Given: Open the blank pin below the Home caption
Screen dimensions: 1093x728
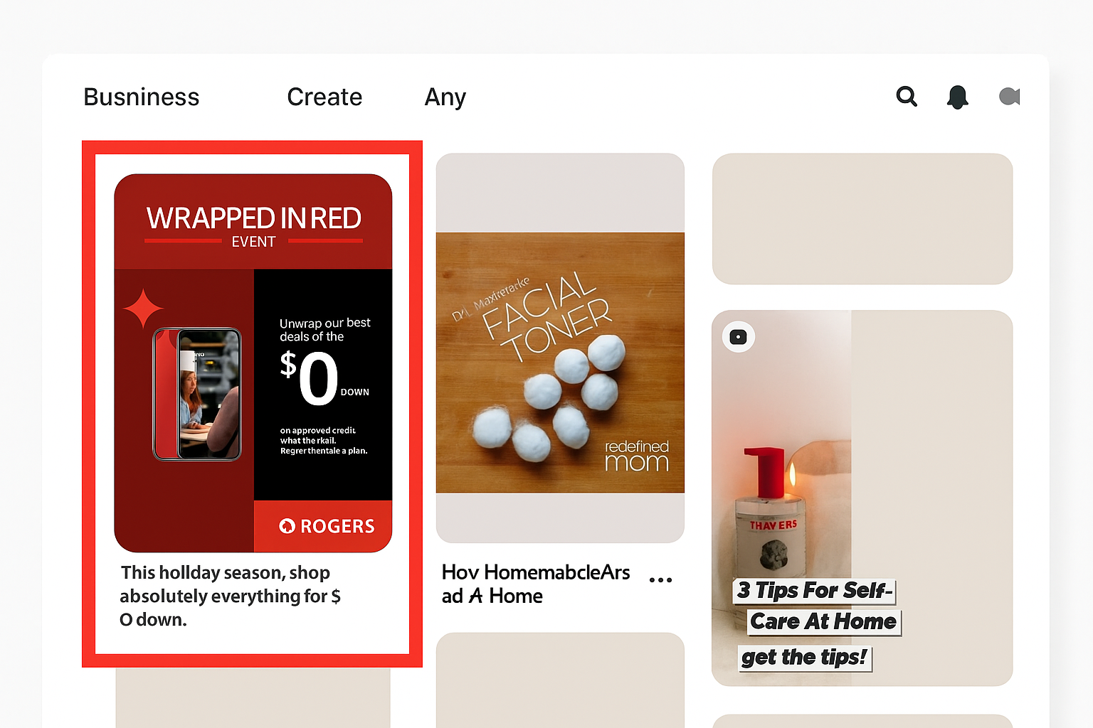Looking at the screenshot, I should point(560,680).
